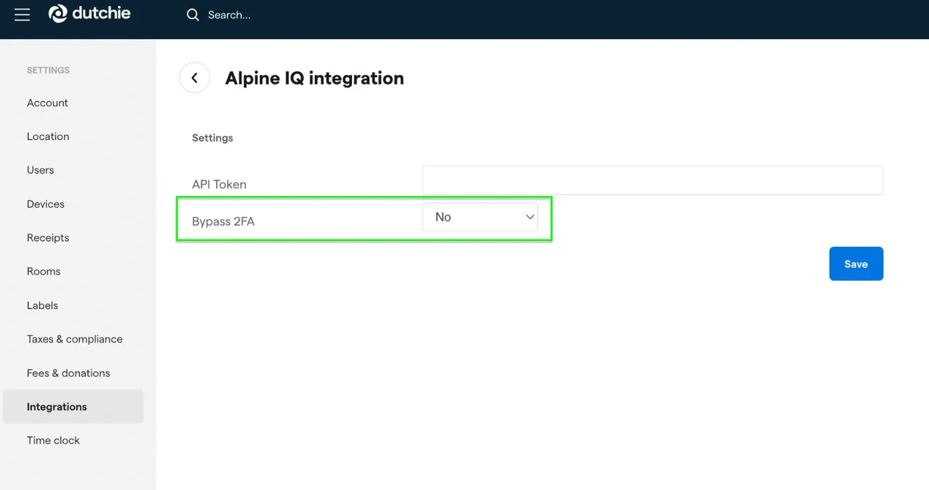929x490 pixels.
Task: Click inside the API Token input field
Action: (x=652, y=180)
